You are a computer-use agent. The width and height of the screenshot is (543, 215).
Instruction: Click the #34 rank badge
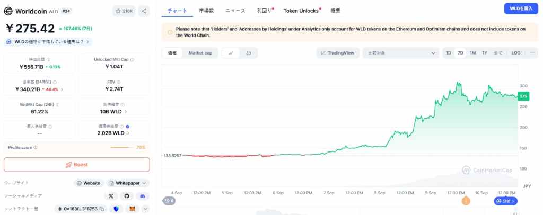66,11
